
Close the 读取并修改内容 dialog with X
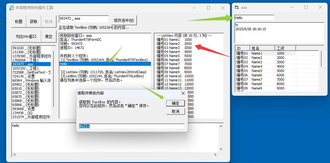pos(183,93)
